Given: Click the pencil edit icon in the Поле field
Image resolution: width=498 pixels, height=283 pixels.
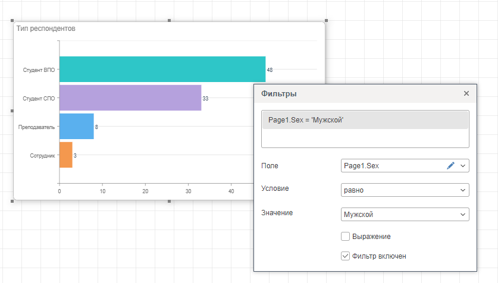Looking at the screenshot, I should tap(450, 166).
